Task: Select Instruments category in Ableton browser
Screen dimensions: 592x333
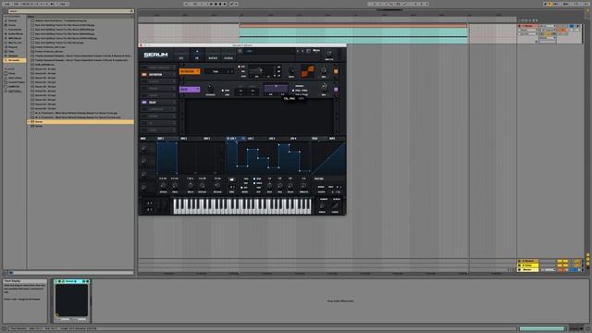Action: click(x=15, y=30)
